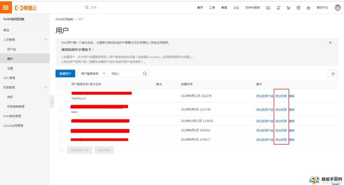The image size is (344, 185).
Task: Click the 创建时间 column header
Action: pos(187,84)
